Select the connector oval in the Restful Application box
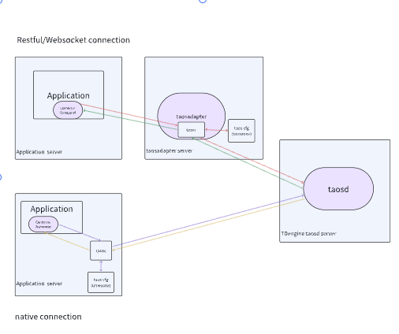Viewport: 399px width, 334px height. click(x=68, y=110)
